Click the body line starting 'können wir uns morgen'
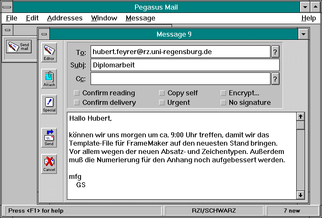 [169, 135]
